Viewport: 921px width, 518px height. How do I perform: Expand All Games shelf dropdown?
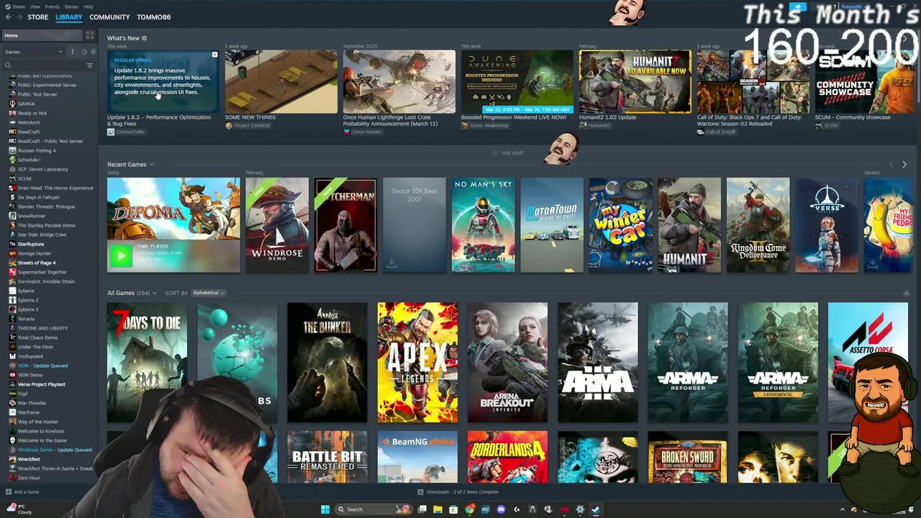click(x=155, y=293)
